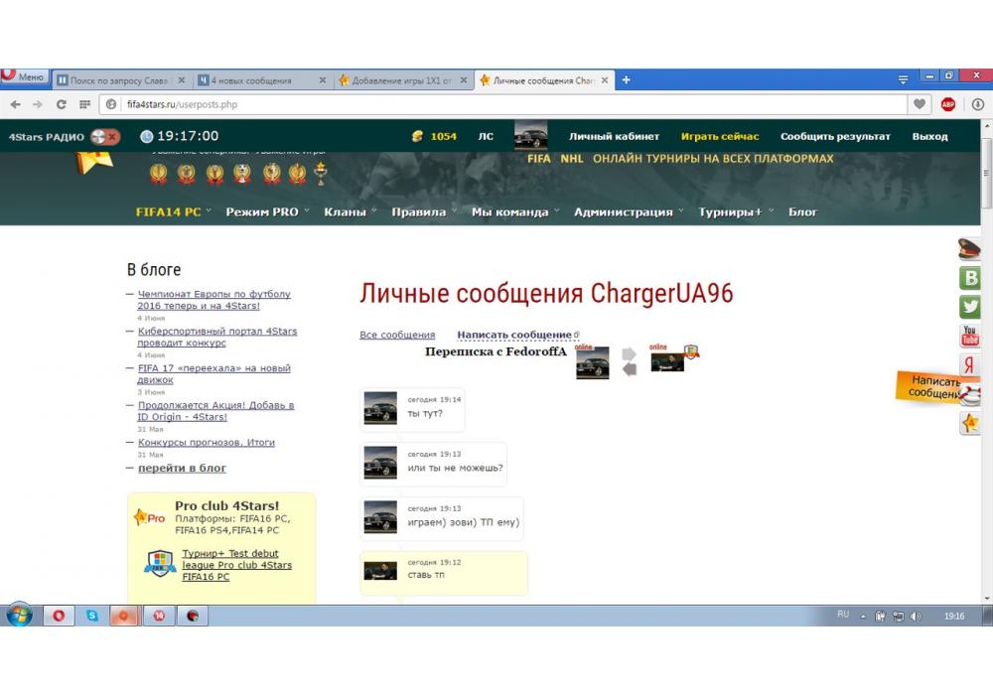993x695 pixels.
Task: Toggle the 4Stars Radio switch
Action: pyautogui.click(x=105, y=137)
